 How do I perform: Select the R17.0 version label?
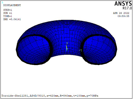point(127,8)
